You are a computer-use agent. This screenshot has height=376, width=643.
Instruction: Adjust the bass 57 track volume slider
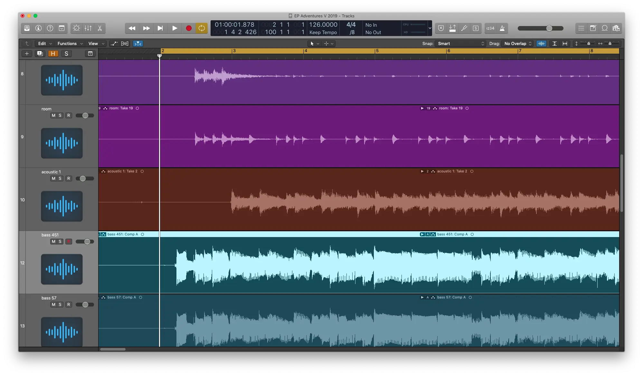(85, 305)
